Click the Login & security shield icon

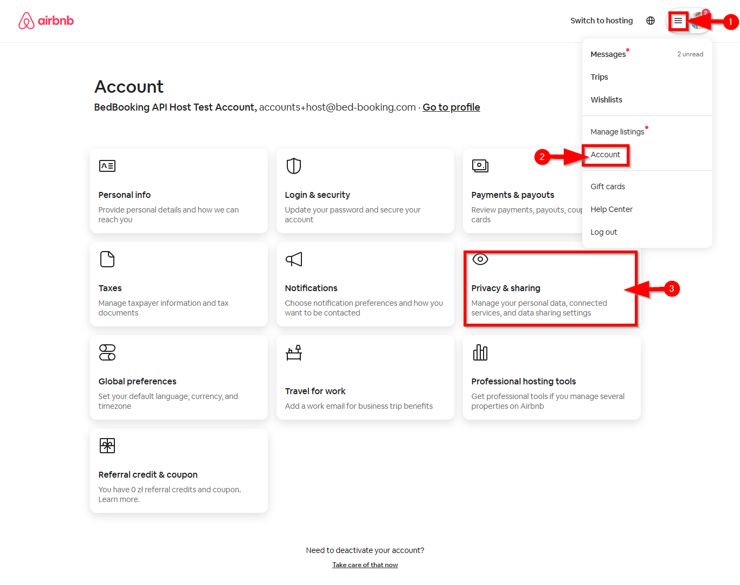pyautogui.click(x=294, y=166)
